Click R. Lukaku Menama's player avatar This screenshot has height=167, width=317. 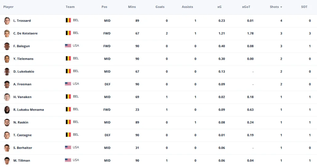7,110
